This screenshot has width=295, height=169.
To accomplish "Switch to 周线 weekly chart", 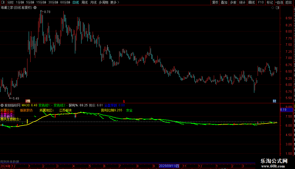I will 85,2.
